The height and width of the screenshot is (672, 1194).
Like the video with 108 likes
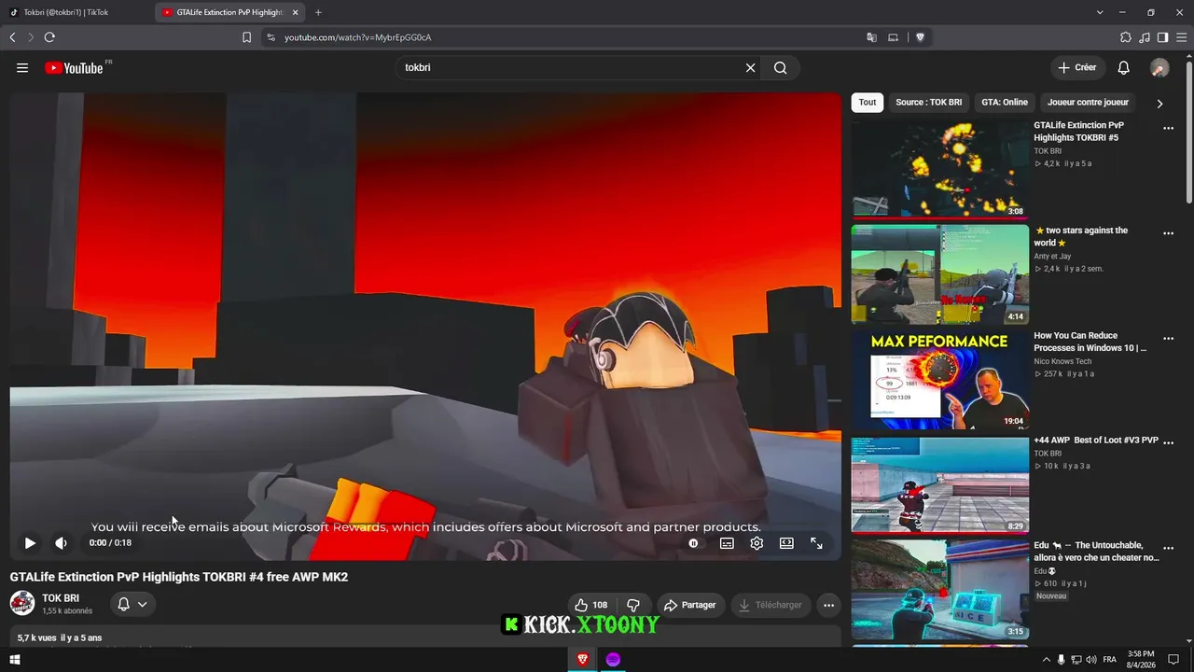590,605
